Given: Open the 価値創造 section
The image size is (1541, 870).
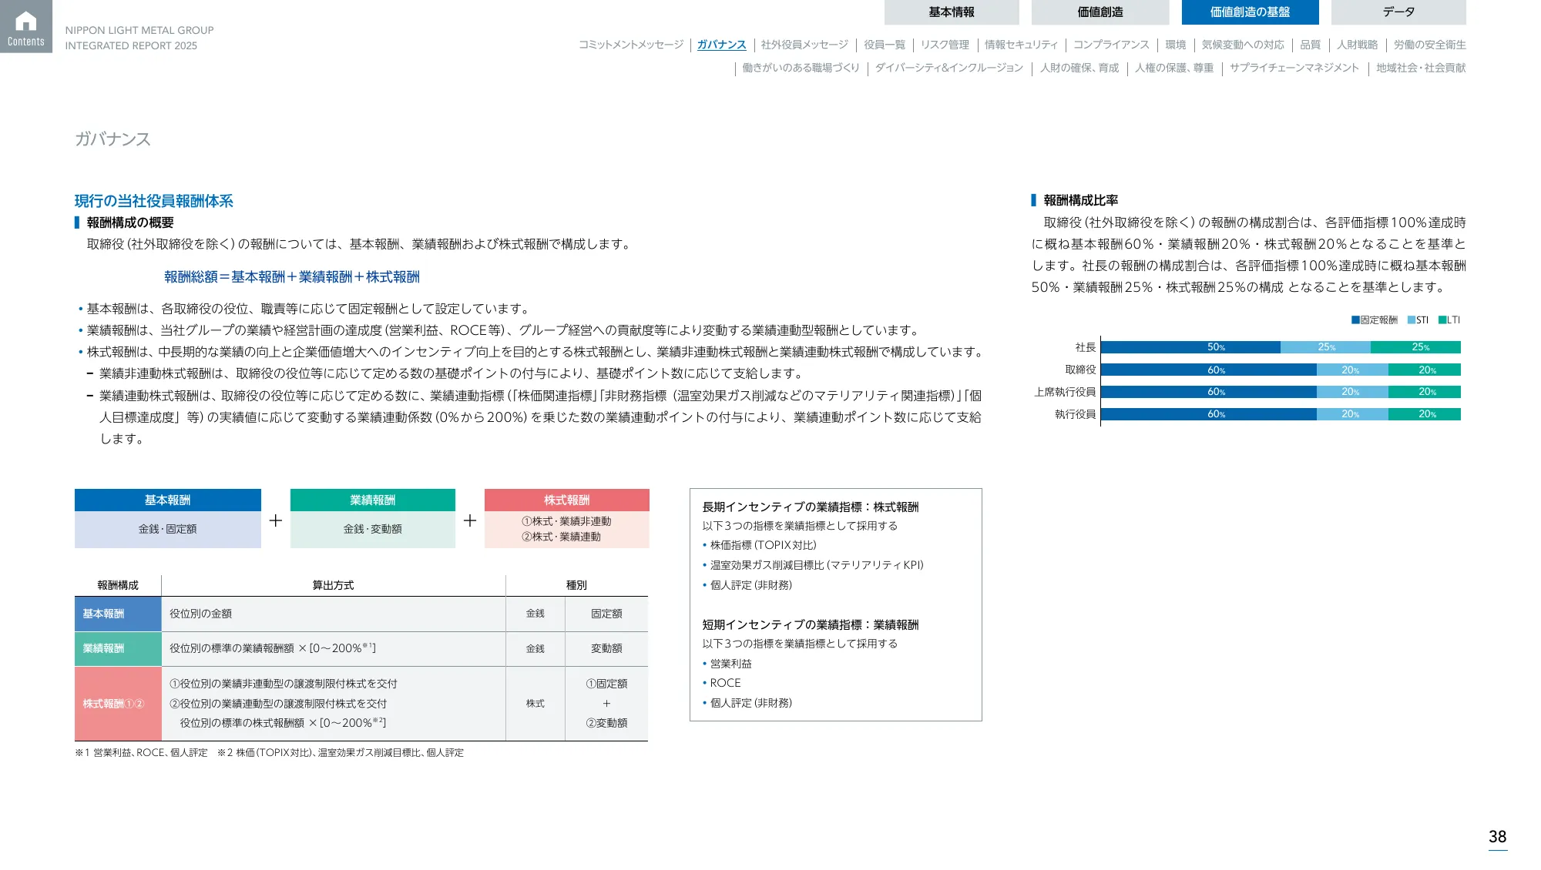Looking at the screenshot, I should coord(1100,12).
